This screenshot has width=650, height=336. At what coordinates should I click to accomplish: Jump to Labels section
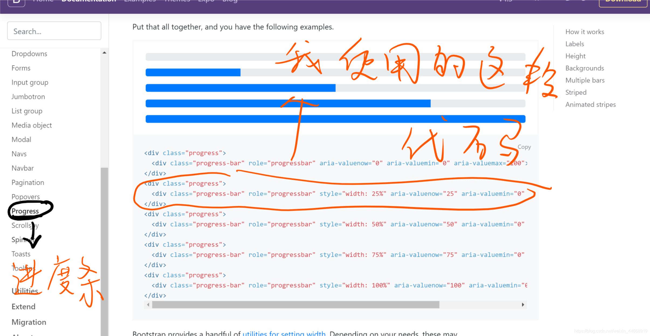click(575, 44)
